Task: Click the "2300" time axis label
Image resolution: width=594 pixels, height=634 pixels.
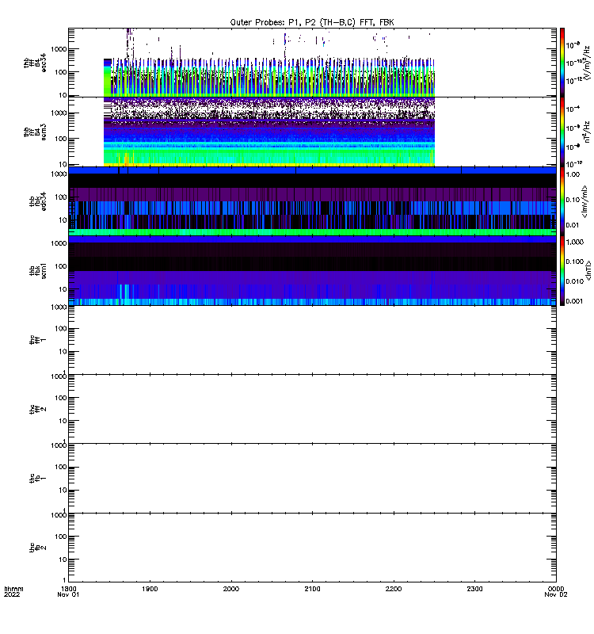Action: (474, 589)
